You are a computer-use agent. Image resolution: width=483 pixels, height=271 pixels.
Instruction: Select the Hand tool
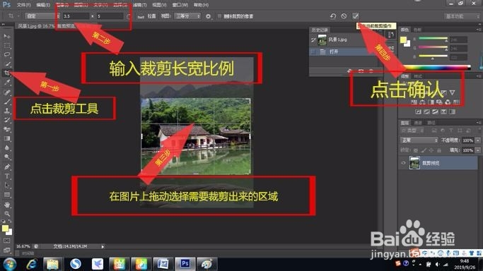7,205
